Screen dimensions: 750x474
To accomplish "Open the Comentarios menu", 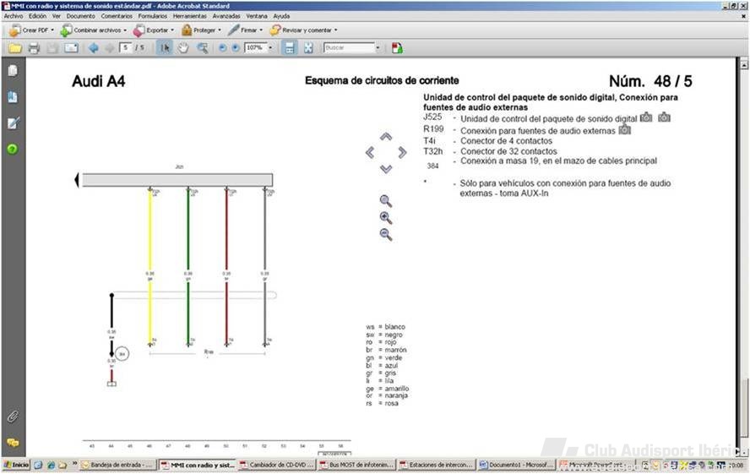I will 117,16.
